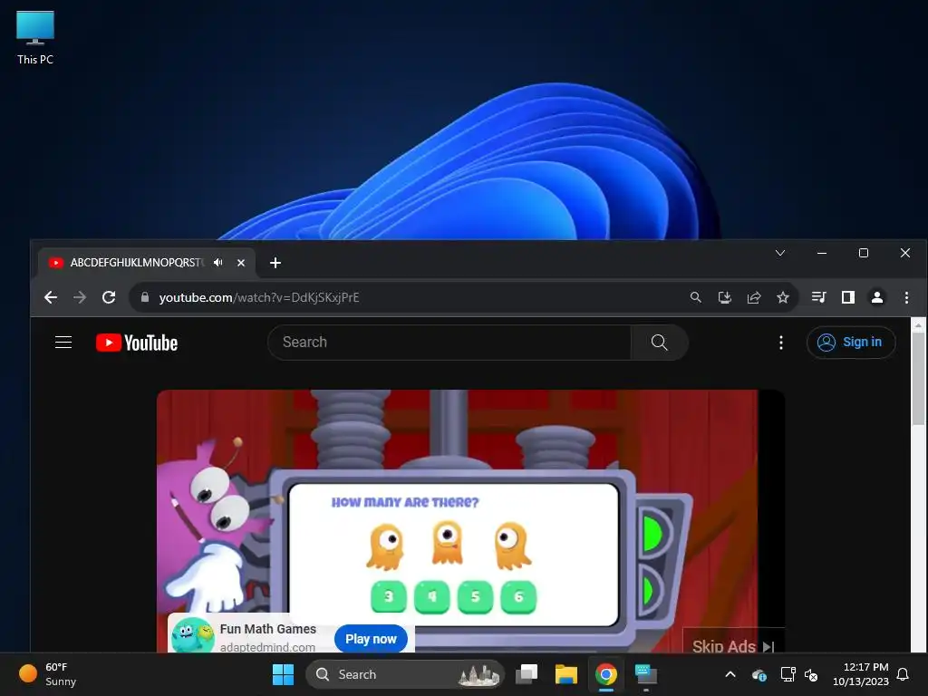This screenshot has height=696, width=928.
Task: Open the notifications bell icon
Action: (x=904, y=674)
